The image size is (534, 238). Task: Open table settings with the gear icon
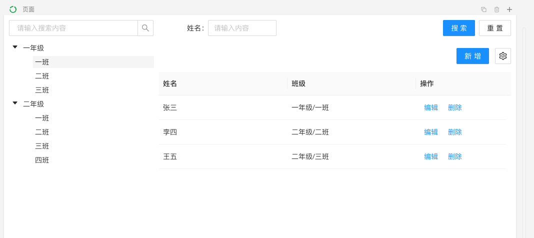click(x=503, y=56)
